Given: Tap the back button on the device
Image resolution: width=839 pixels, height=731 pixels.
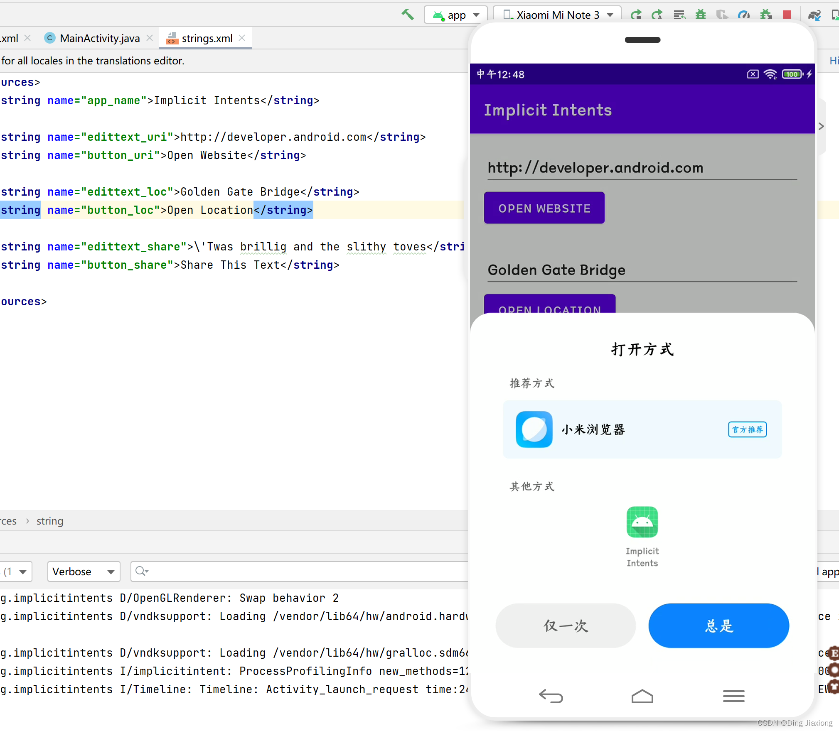Looking at the screenshot, I should pyautogui.click(x=551, y=697).
